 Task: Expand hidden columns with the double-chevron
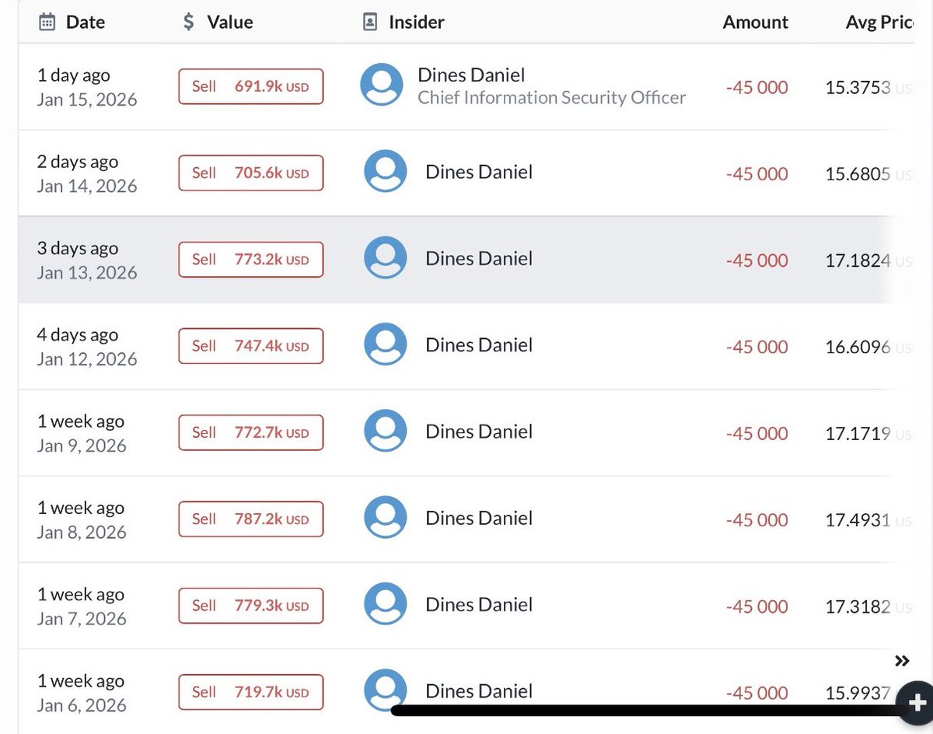[902, 659]
